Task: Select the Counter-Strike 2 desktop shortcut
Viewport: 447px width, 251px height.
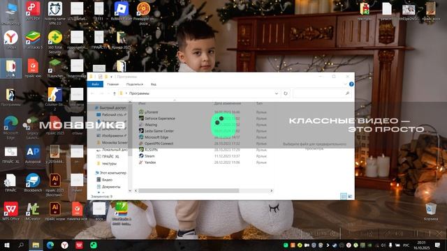Action: pos(54,98)
